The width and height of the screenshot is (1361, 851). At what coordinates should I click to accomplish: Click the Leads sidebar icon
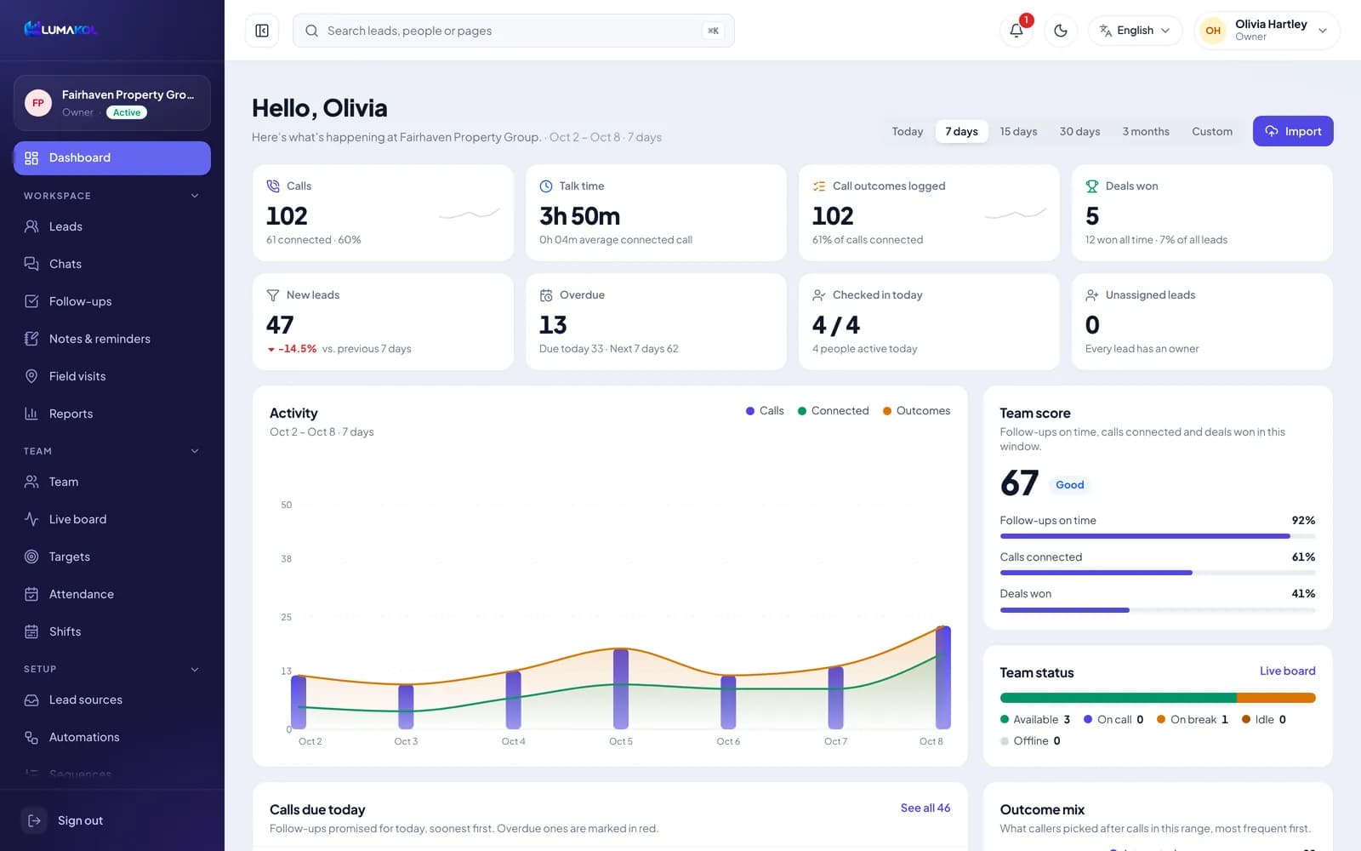(x=31, y=226)
